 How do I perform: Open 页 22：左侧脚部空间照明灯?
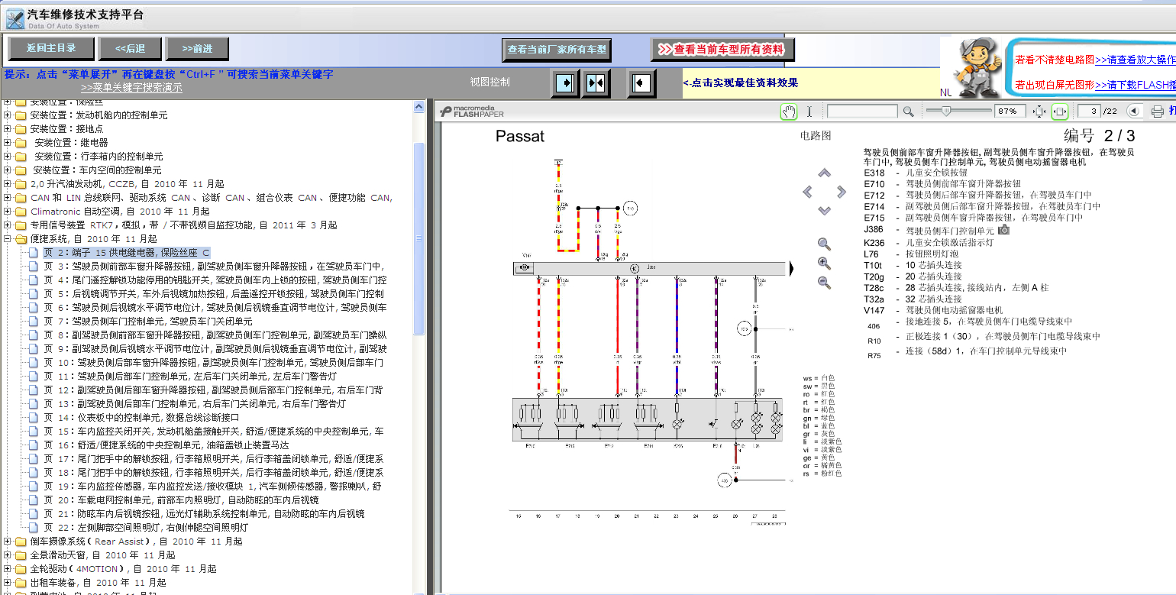tap(145, 527)
